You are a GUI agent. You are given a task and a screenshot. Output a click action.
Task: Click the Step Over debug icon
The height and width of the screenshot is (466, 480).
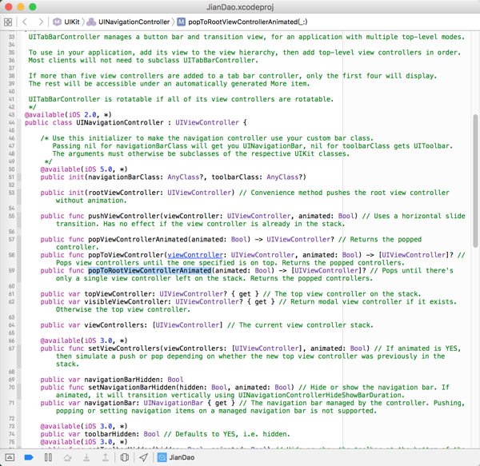coord(67,457)
